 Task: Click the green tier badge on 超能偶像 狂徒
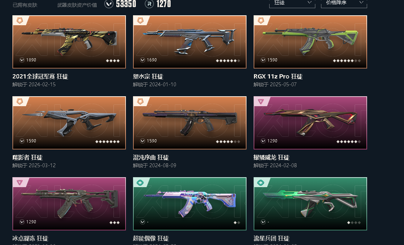[140, 183]
